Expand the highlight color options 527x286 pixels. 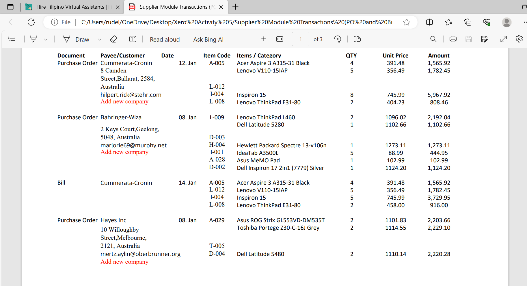click(x=46, y=39)
